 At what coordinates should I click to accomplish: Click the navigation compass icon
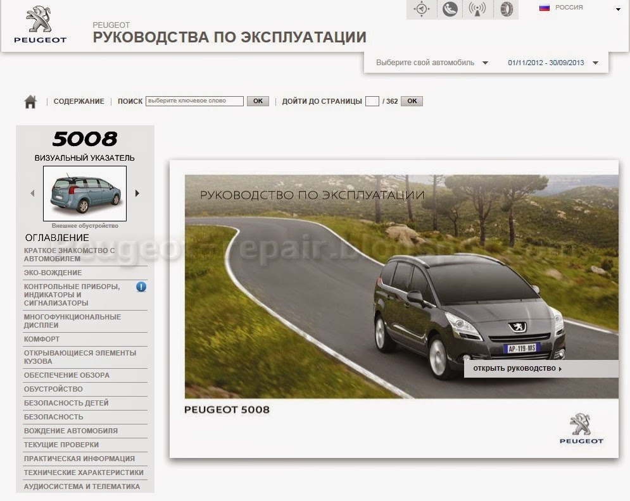pyautogui.click(x=422, y=9)
